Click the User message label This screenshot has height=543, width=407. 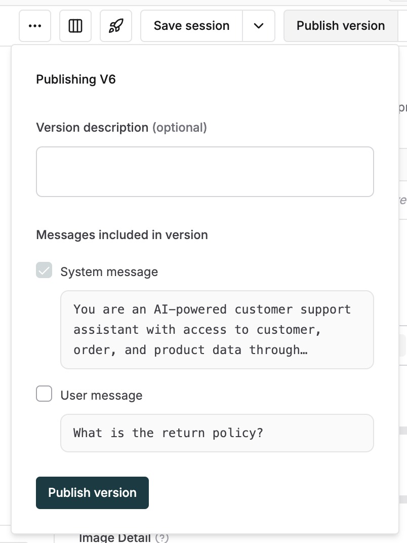click(x=101, y=395)
